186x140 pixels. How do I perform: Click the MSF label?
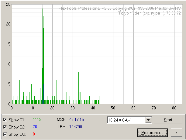click(x=61, y=119)
